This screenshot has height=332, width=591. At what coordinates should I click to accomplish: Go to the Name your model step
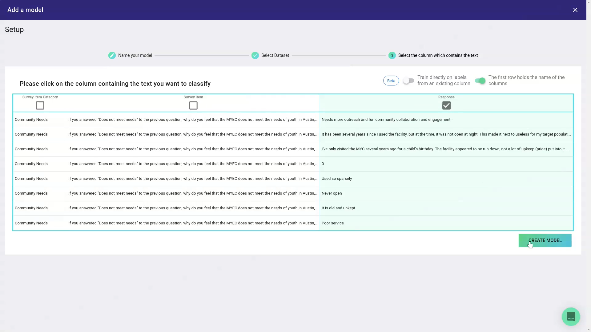pyautogui.click(x=135, y=55)
